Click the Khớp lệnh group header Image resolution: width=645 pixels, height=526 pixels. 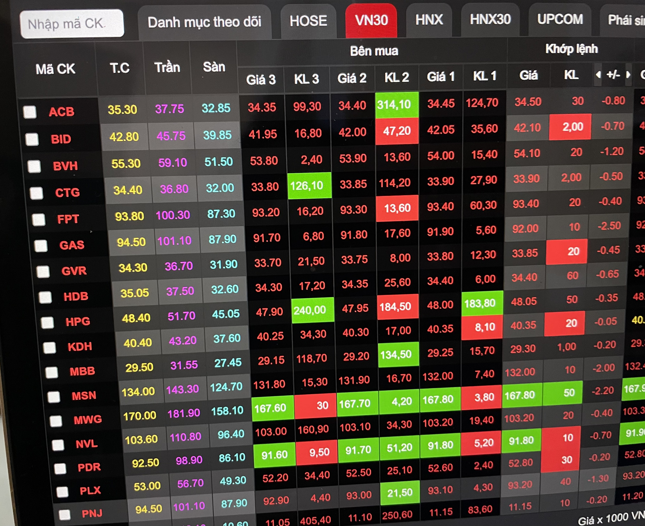coord(571,49)
